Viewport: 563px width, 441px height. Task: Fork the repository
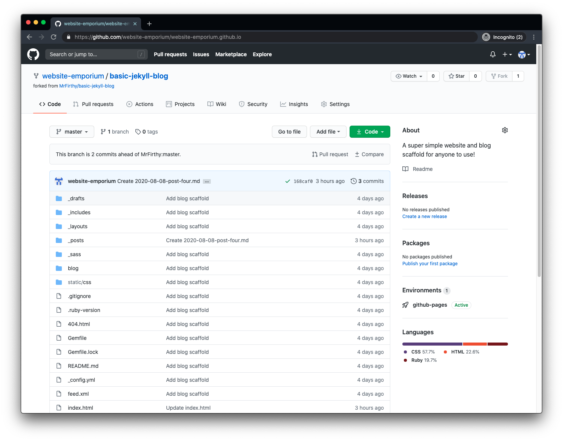pos(499,76)
